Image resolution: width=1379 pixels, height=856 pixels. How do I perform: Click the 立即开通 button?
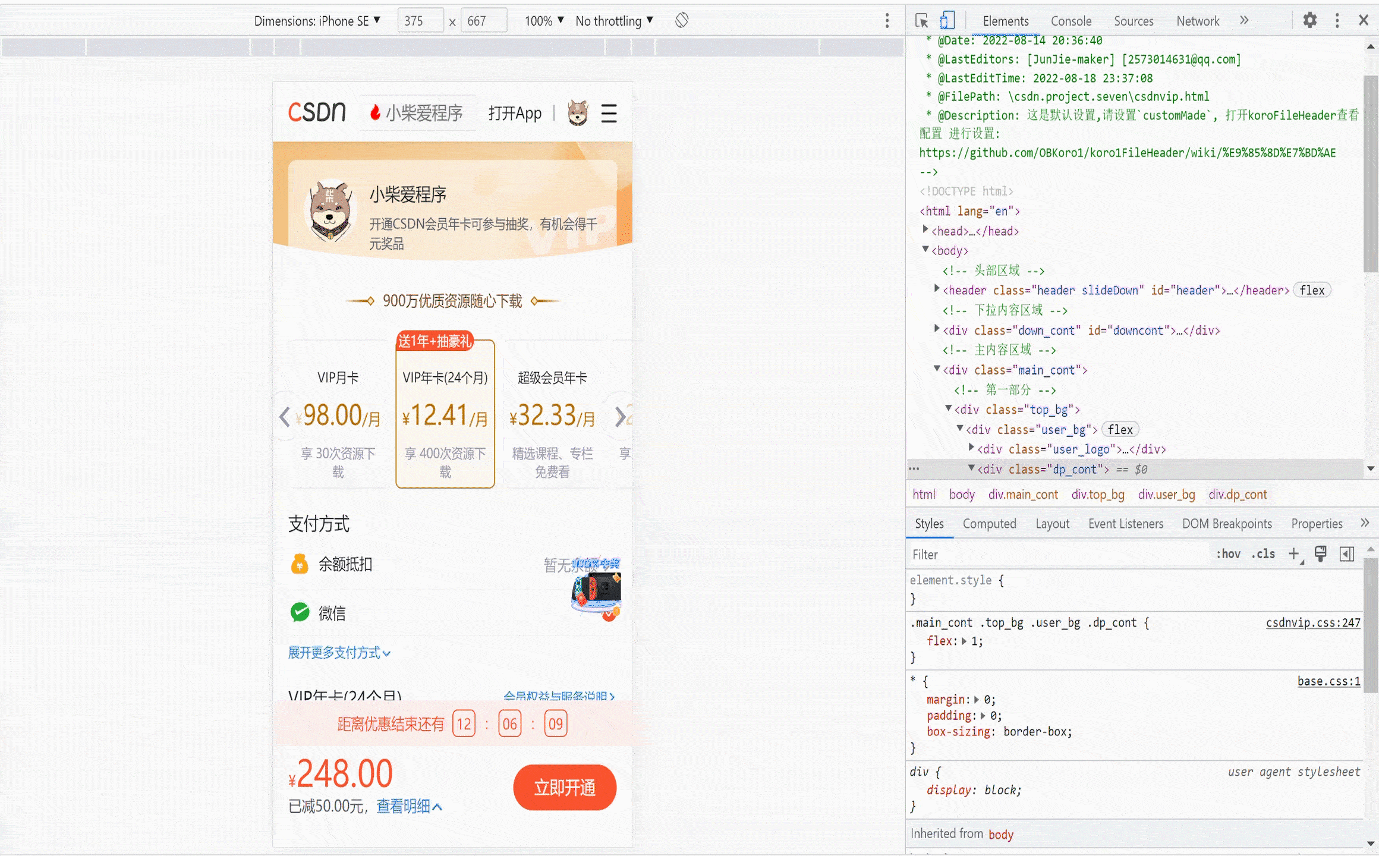(565, 787)
